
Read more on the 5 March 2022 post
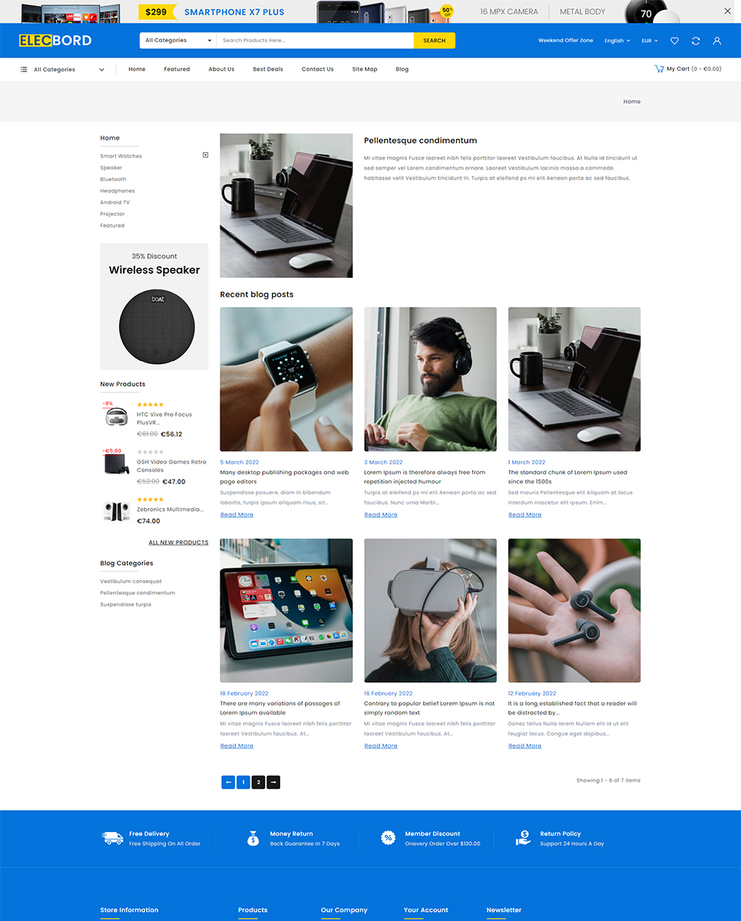[237, 515]
